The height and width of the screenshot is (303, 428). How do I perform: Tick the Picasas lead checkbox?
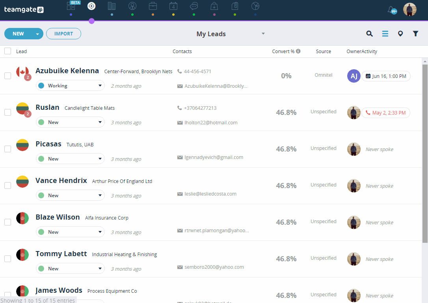[x=7, y=149]
